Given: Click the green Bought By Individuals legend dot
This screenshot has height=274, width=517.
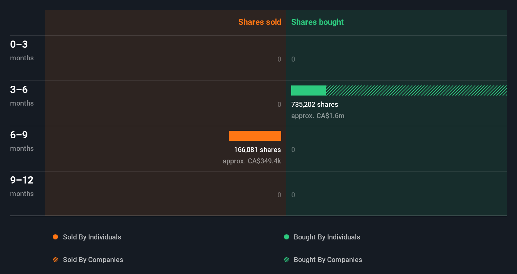Looking at the screenshot, I should pyautogui.click(x=287, y=237).
